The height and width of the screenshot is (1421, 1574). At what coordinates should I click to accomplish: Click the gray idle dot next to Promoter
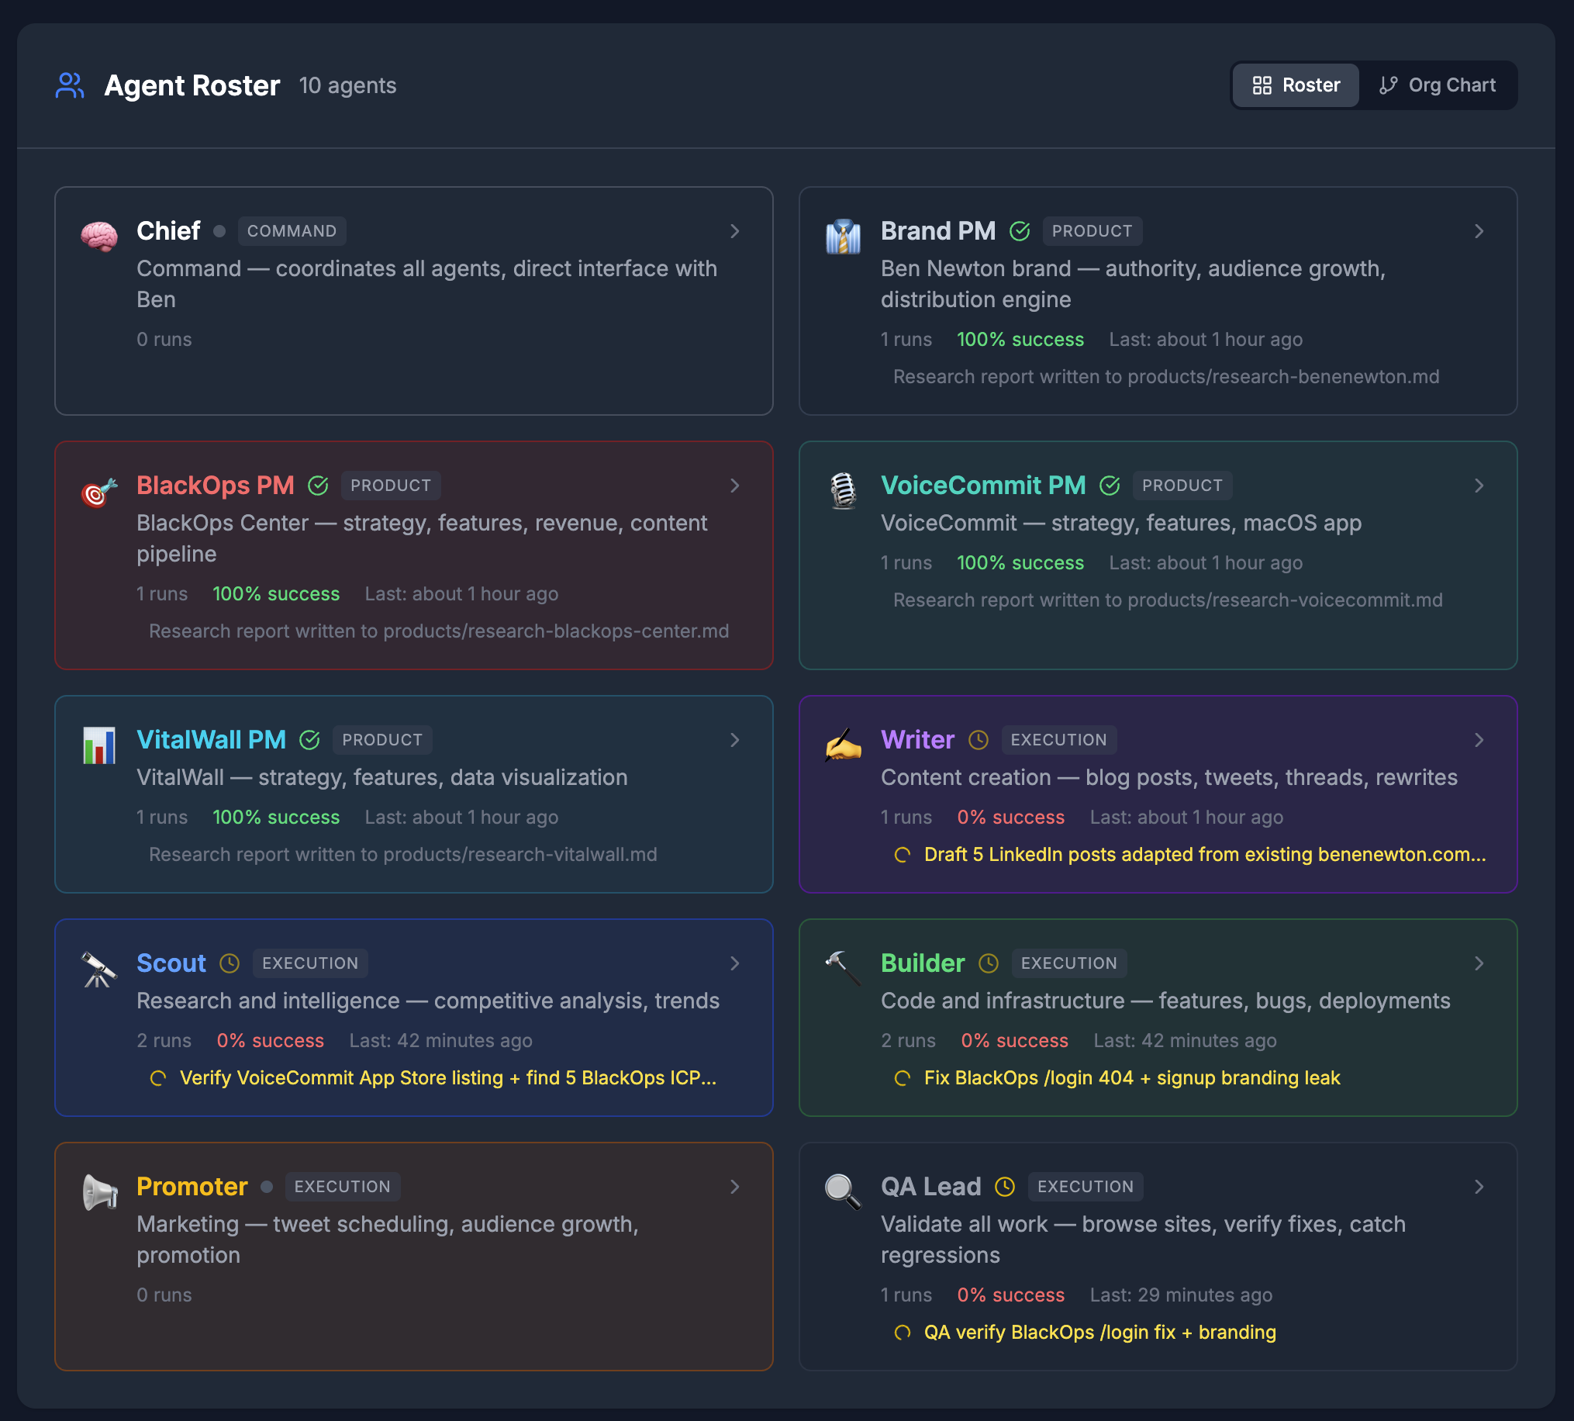[x=267, y=1187]
